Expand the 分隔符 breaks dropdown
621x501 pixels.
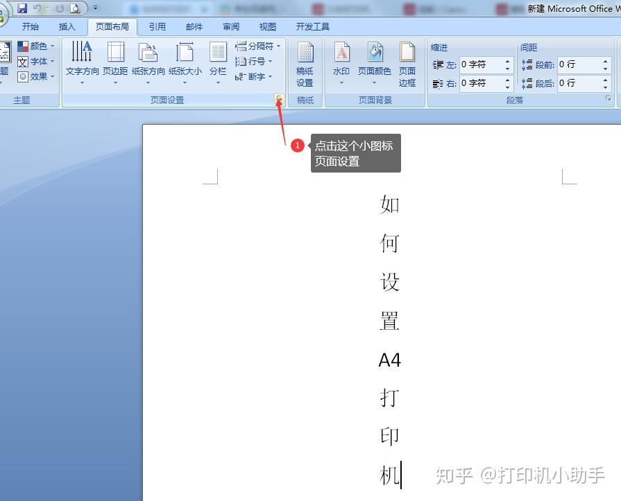coord(258,46)
